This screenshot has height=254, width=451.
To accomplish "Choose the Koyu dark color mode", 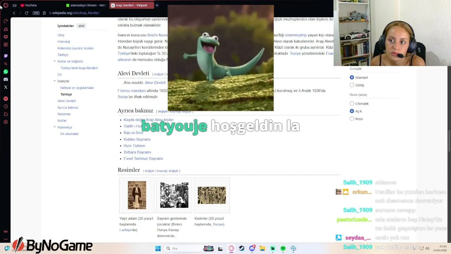I will coord(352,119).
